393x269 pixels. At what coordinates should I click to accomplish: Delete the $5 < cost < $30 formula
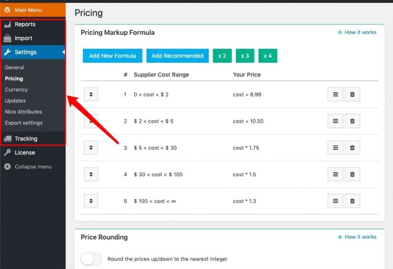352,148
